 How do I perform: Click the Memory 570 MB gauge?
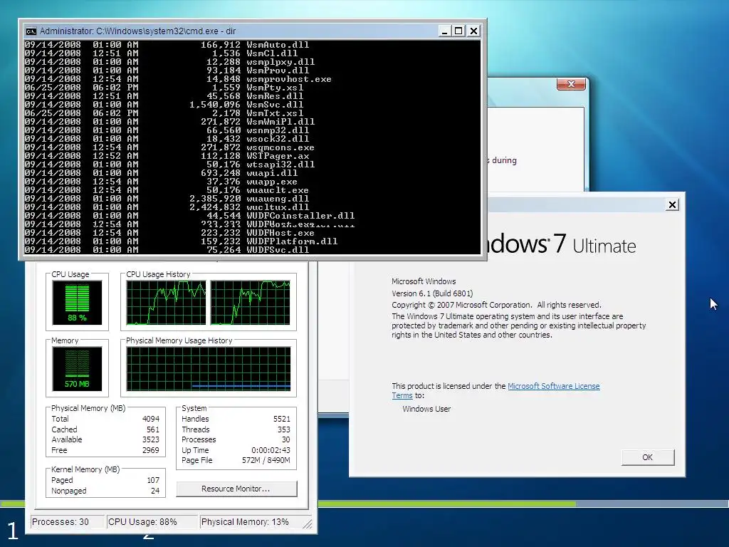(x=77, y=369)
